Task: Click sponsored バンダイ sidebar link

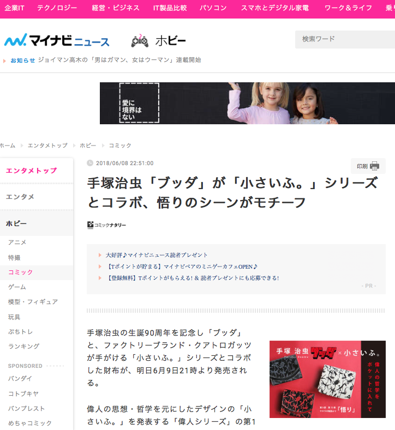Action: (21, 378)
